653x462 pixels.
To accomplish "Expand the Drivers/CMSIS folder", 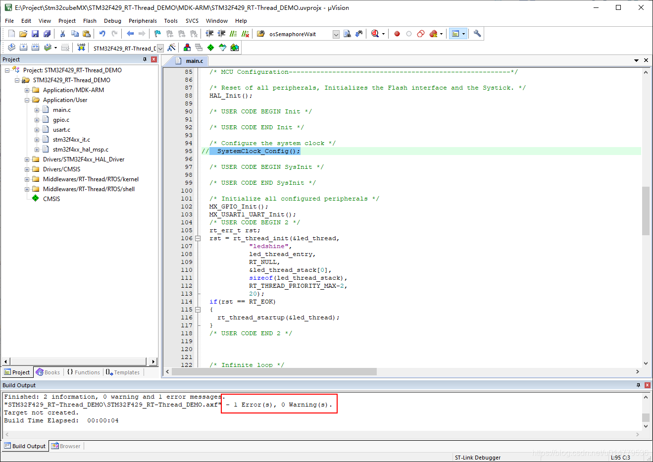I will point(27,169).
